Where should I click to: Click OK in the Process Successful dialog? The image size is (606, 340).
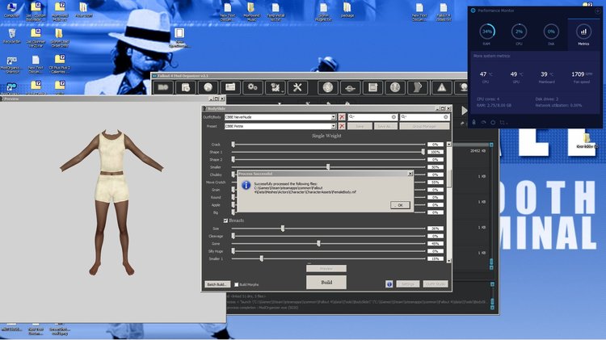tap(400, 205)
